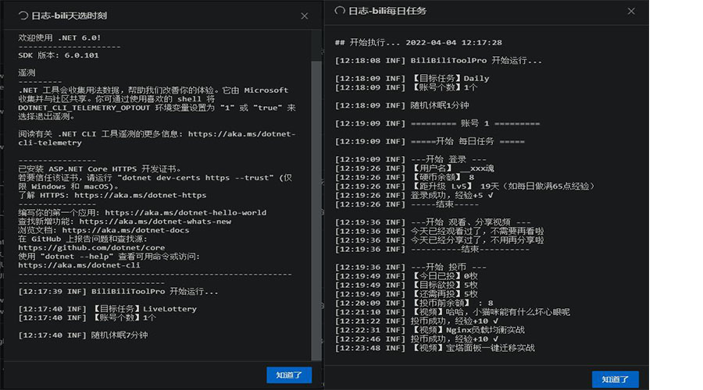
Task: Click the scrollbar in the bili天选时刻 log
Action: 316,211
